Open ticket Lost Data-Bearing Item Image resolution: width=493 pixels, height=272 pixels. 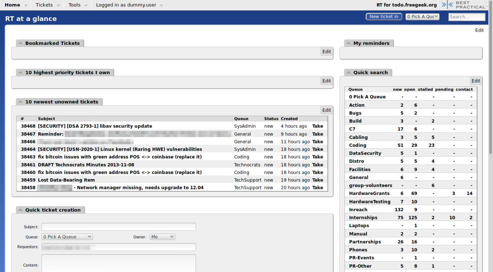tap(66, 180)
